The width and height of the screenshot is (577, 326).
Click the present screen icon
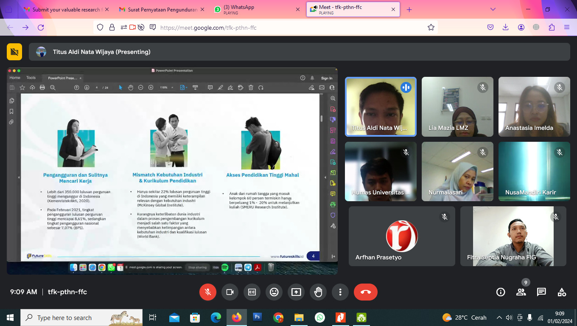(296, 292)
